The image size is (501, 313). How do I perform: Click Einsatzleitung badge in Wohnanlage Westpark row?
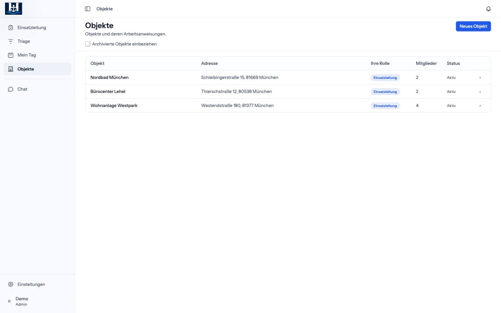click(x=385, y=106)
